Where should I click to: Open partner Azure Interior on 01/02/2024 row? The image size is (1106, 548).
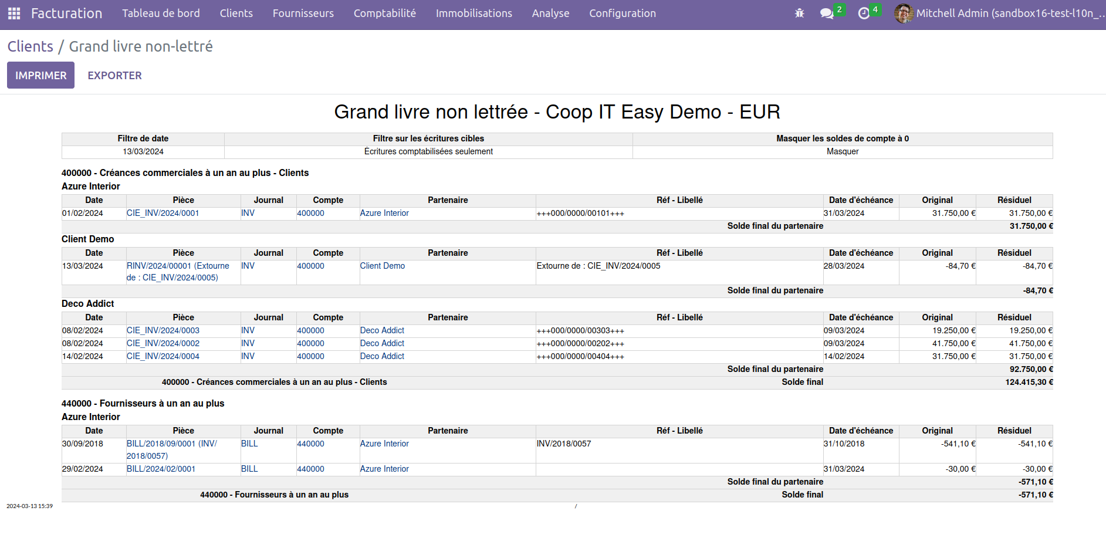click(384, 213)
